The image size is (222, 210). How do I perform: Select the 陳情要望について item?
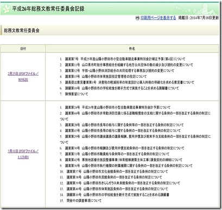pyautogui.click(x=77, y=94)
